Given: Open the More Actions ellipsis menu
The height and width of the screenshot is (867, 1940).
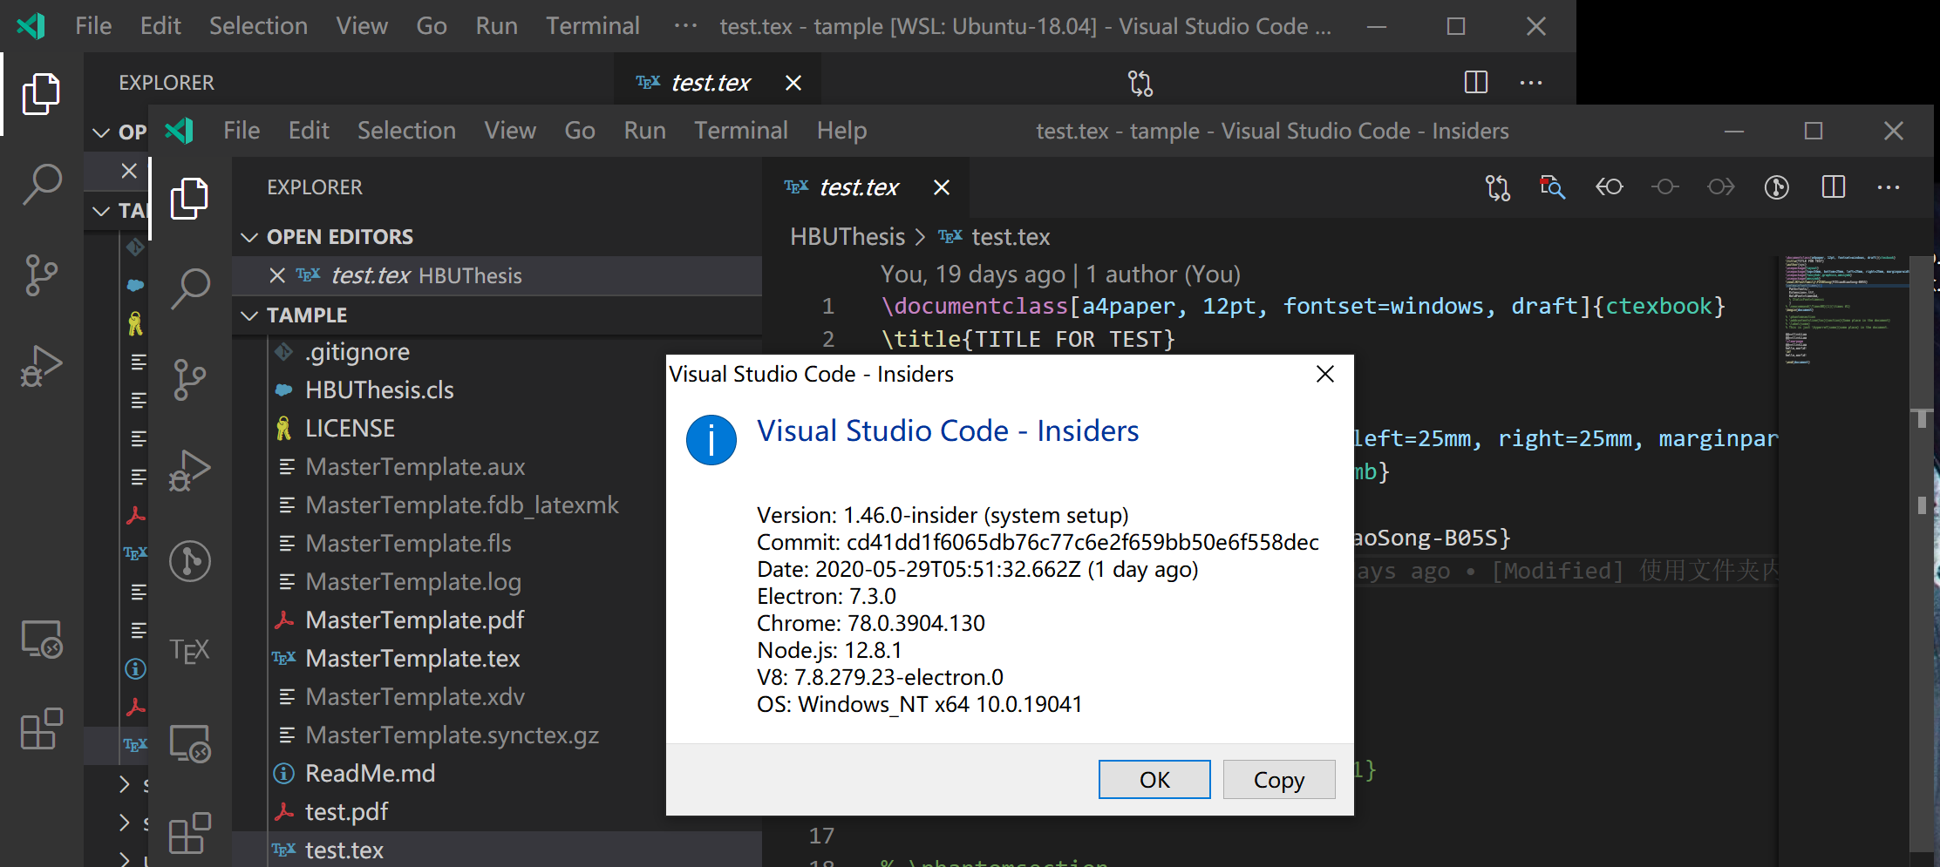Looking at the screenshot, I should tap(1889, 186).
